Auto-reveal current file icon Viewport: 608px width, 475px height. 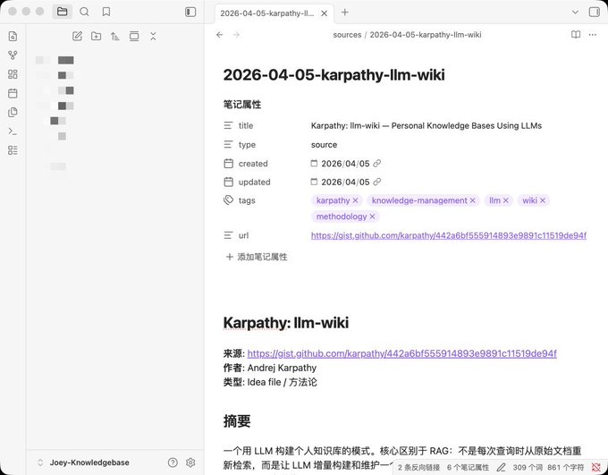[134, 36]
